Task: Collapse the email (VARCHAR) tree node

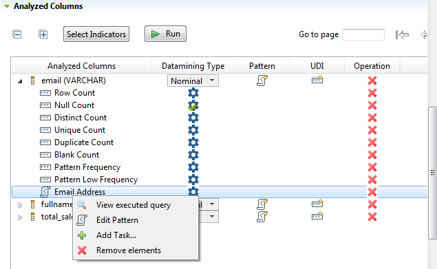Action: coord(20,81)
